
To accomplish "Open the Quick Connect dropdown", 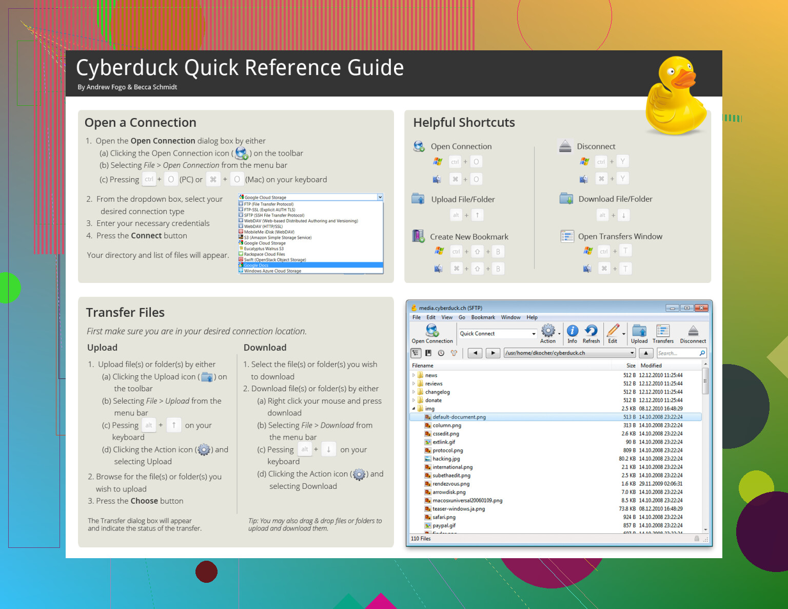I will [534, 334].
